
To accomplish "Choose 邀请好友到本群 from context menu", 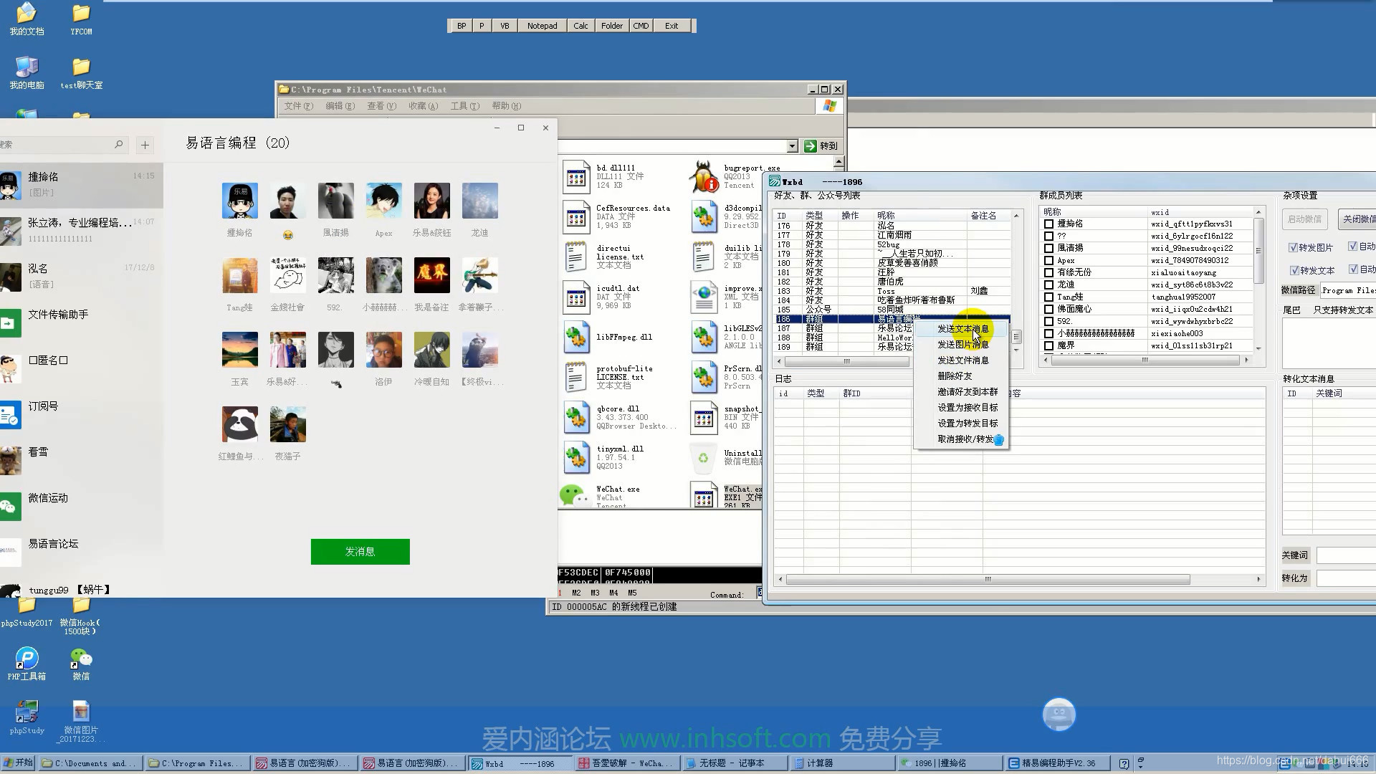I will tap(962, 392).
